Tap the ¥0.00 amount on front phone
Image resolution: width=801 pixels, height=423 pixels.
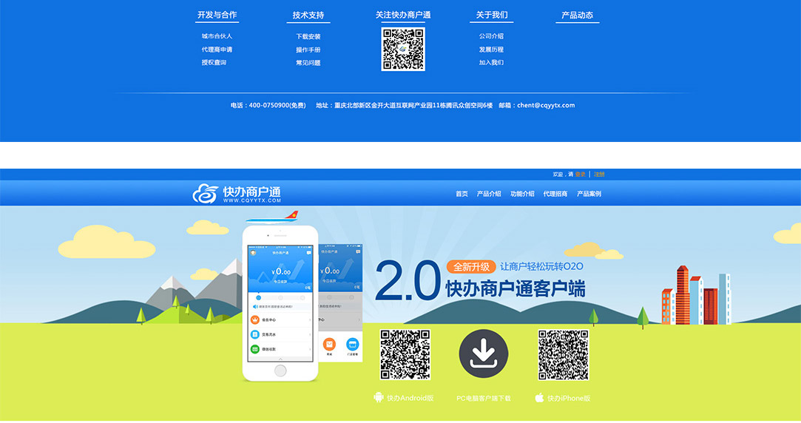[281, 272]
